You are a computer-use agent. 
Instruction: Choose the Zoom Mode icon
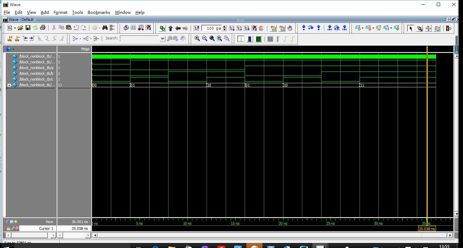coord(420,28)
